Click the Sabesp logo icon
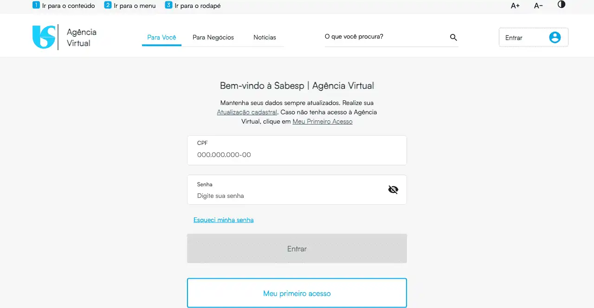This screenshot has width=594, height=308. [x=44, y=37]
